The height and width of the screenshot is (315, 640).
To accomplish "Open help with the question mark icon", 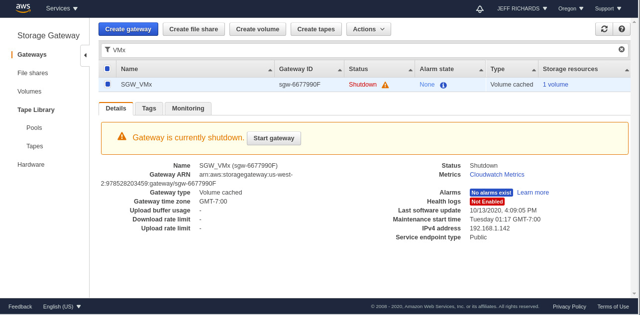I will click(621, 29).
